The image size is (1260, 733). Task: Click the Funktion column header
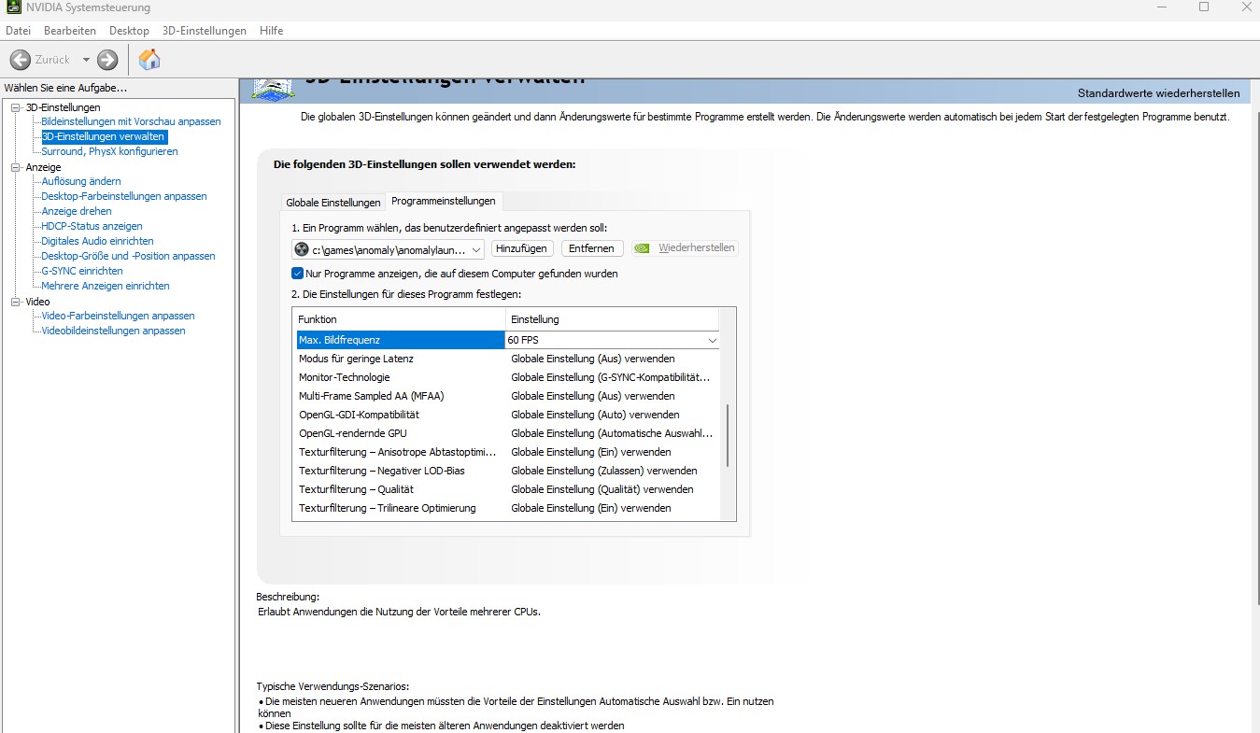(399, 319)
